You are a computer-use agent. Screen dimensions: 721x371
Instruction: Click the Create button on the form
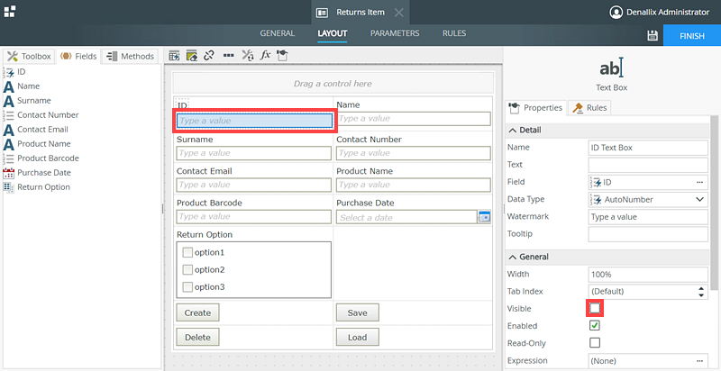(197, 312)
